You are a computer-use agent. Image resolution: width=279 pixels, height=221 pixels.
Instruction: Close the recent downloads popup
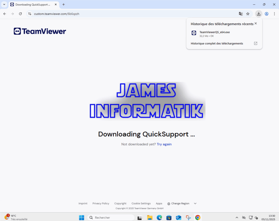[256, 24]
